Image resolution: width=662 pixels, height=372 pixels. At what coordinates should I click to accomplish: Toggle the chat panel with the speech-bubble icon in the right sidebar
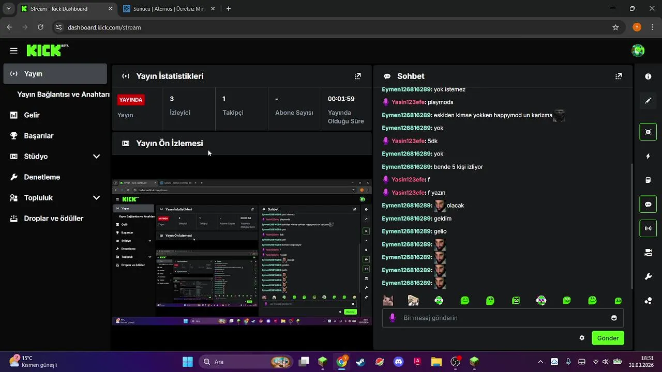(648, 204)
